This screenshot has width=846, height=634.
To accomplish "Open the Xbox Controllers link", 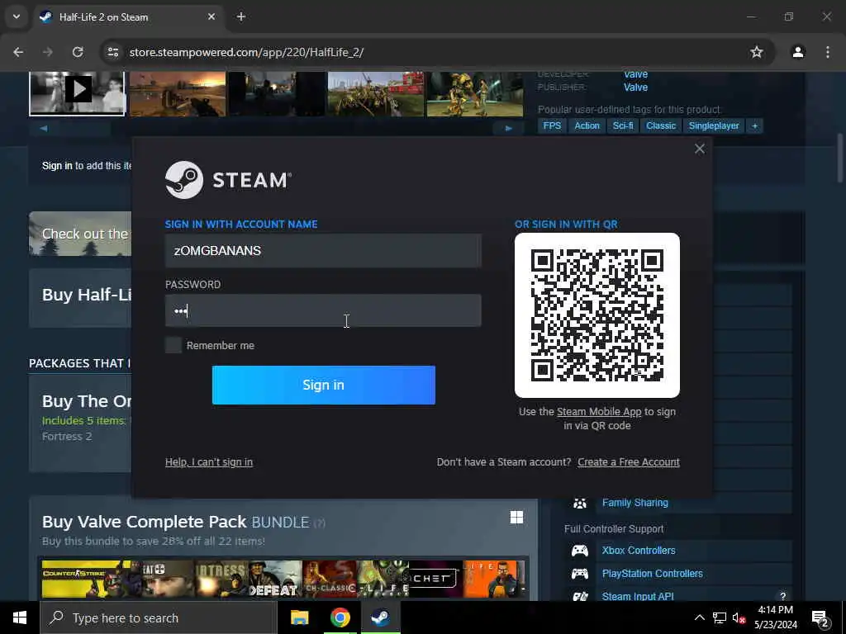I will (x=639, y=551).
